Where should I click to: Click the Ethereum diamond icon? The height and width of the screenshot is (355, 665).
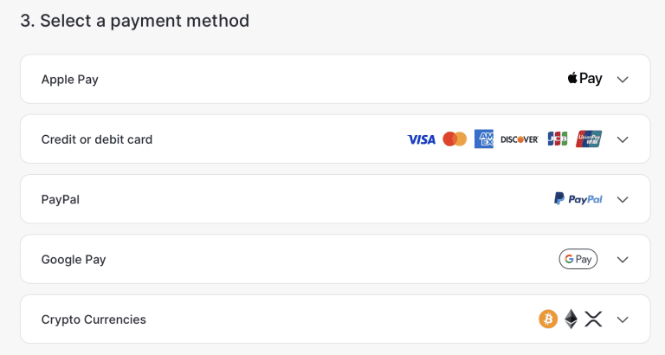571,319
